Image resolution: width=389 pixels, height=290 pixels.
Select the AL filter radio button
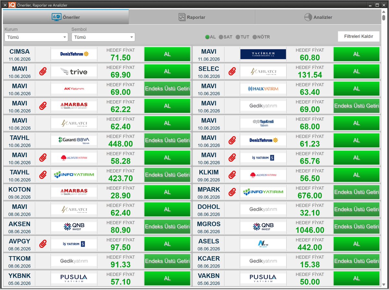(207, 37)
